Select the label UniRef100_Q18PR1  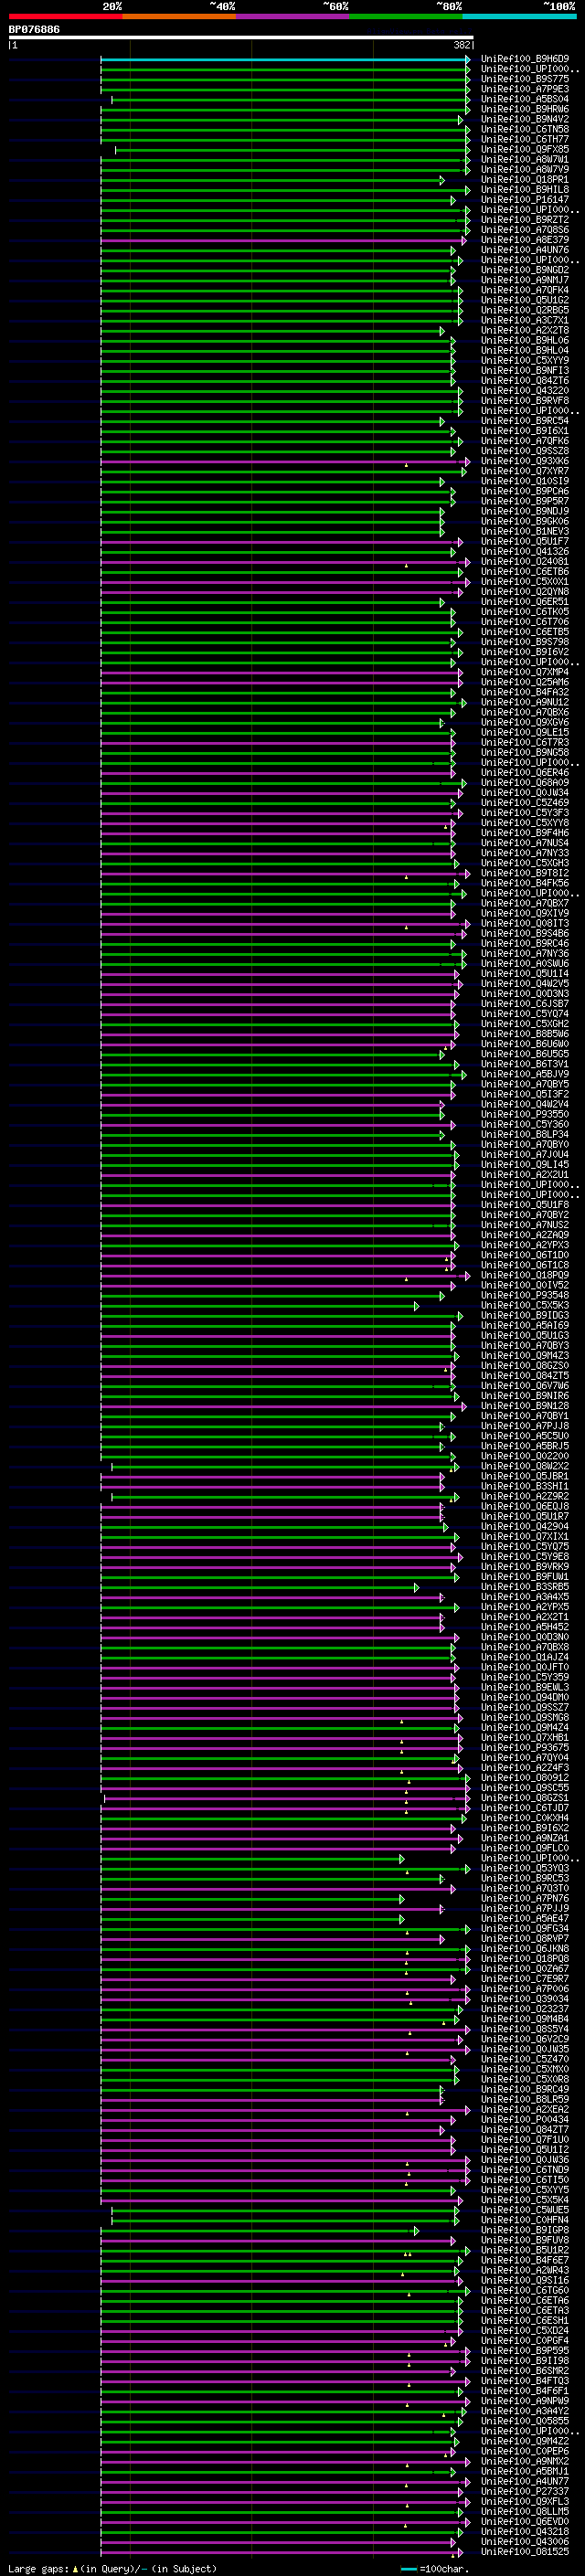pos(525,180)
